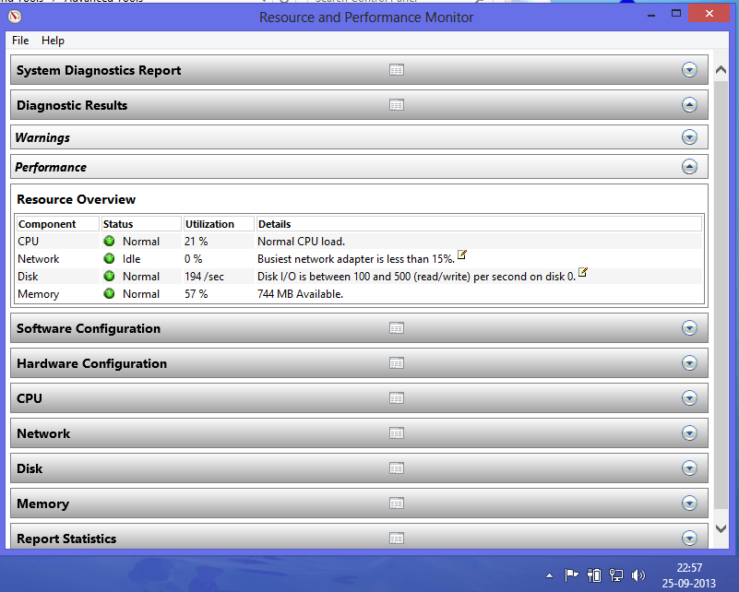739x592 pixels.
Task: Expand Memory section arrow
Action: [x=689, y=503]
